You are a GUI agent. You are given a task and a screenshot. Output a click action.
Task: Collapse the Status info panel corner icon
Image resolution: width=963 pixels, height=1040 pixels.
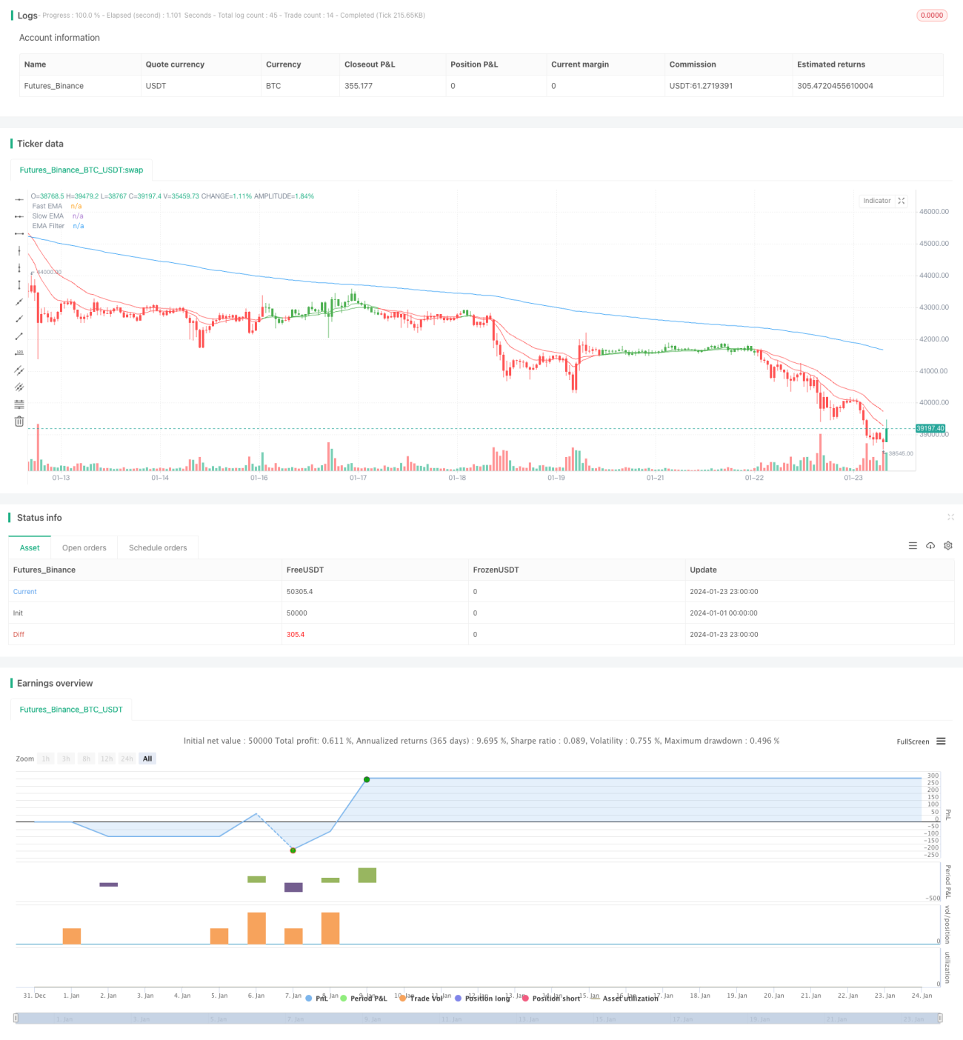pyautogui.click(x=950, y=517)
